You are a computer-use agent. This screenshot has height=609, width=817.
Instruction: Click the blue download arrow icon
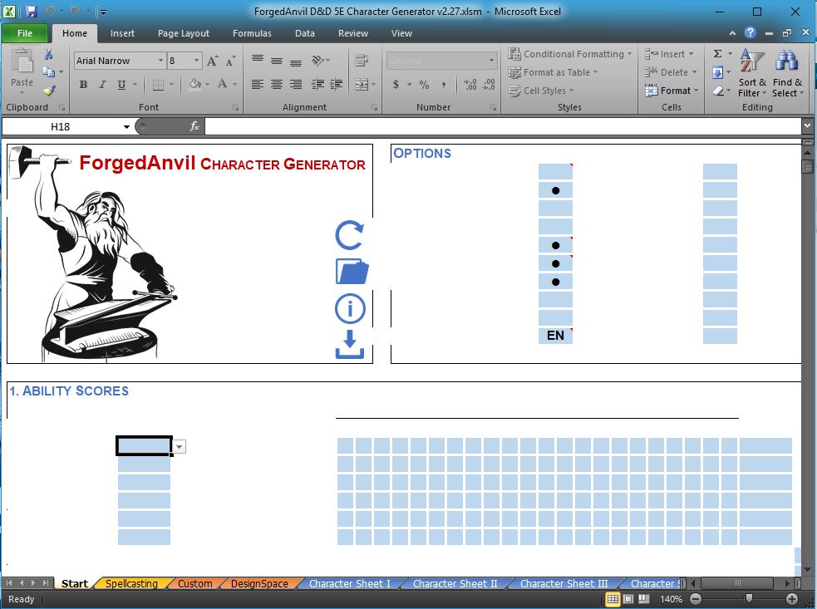pos(350,344)
